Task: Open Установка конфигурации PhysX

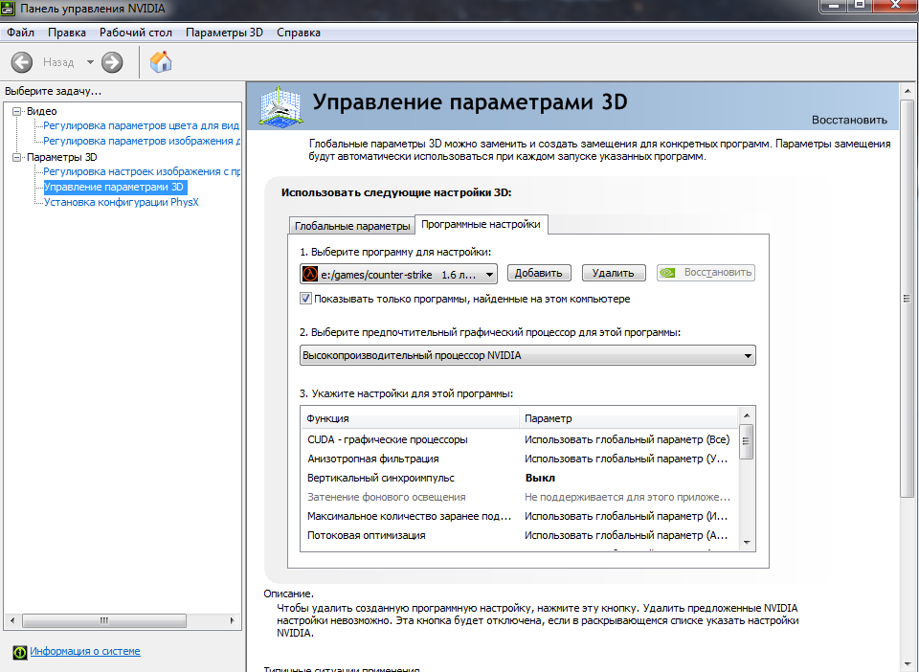Action: pyautogui.click(x=122, y=202)
